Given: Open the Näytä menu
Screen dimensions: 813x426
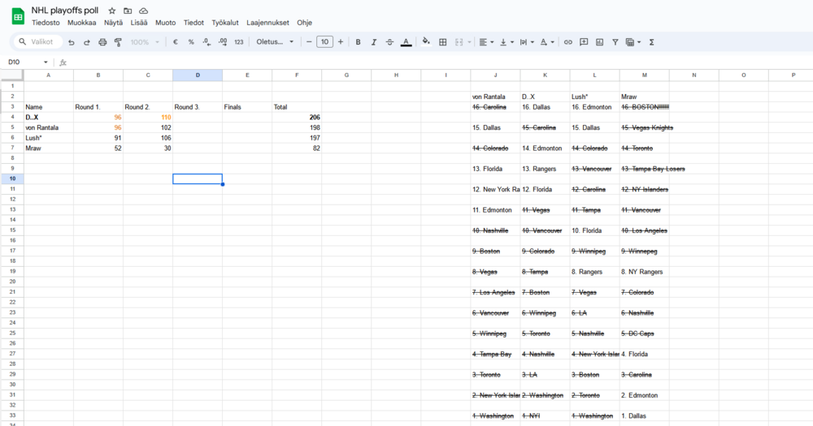Looking at the screenshot, I should click(x=113, y=23).
